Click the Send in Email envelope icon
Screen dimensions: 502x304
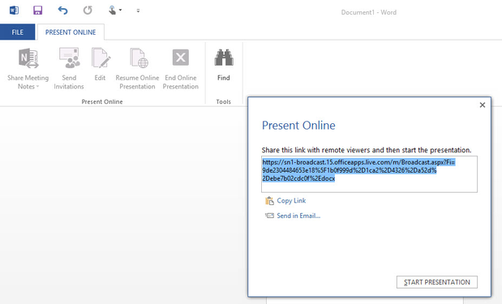point(269,216)
